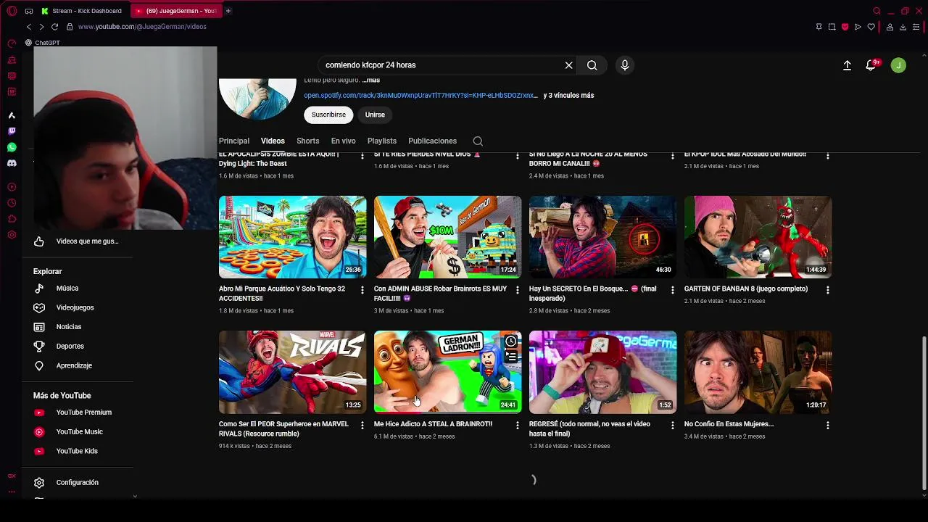Expand 'y 3 vínculos más' links
Screen dimensions: 928x522
coord(568,95)
